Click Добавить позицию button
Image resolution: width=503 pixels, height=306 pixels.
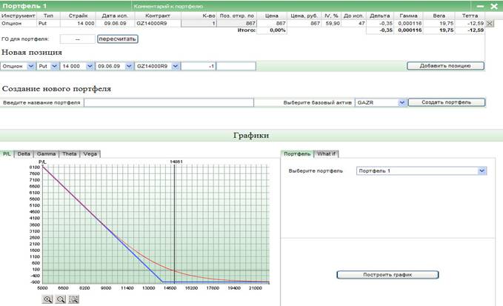(445, 66)
